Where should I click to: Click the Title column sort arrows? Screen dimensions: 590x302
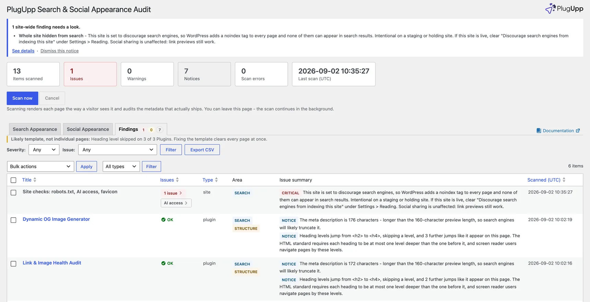click(35, 180)
